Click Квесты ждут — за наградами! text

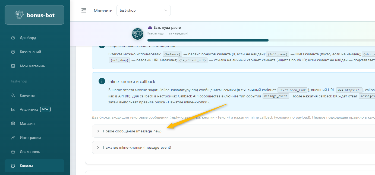pos(168,33)
